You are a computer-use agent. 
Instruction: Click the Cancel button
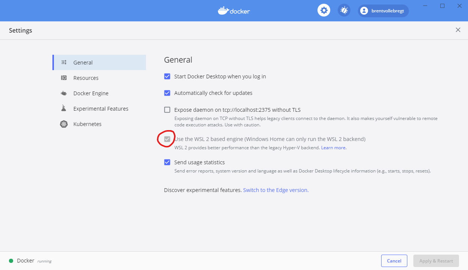pos(394,261)
